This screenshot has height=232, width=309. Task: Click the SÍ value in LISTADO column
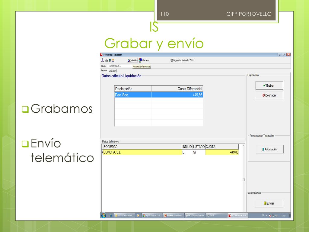point(199,152)
